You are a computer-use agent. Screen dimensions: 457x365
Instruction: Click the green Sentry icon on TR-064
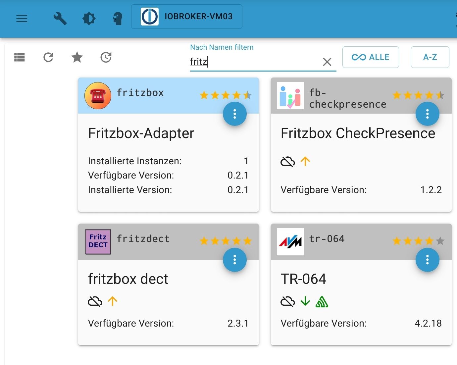(322, 302)
